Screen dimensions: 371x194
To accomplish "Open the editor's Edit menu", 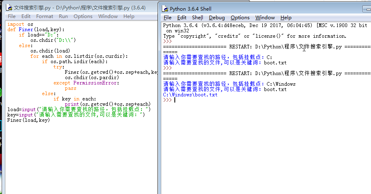I will (x=26, y=16).
